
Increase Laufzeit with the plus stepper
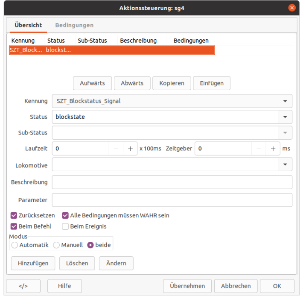click(x=130, y=149)
